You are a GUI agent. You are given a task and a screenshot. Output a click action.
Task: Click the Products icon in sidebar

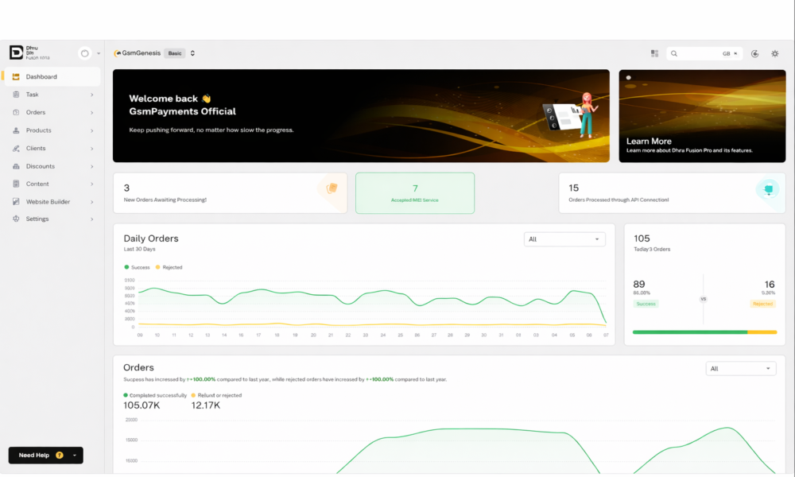click(17, 130)
